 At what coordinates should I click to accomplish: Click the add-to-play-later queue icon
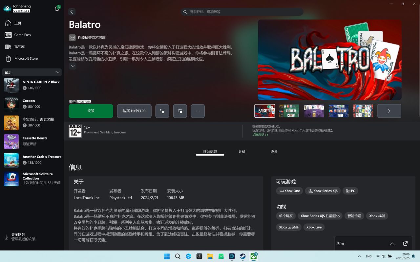point(162,111)
